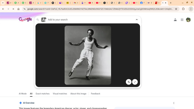The image size is (194, 109).
Task: Open a new browser tab
Action: coord(171,3)
